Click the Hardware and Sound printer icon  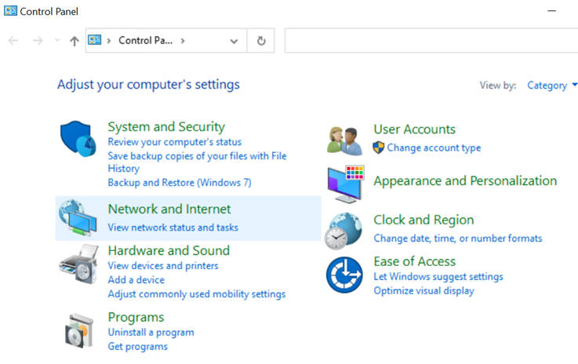pyautogui.click(x=78, y=264)
